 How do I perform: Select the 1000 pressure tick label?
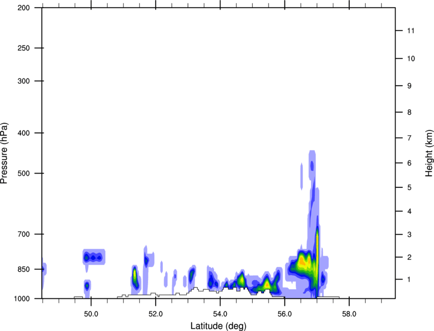pos(21,299)
